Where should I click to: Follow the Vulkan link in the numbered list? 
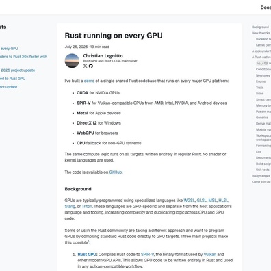[x=210, y=254]
